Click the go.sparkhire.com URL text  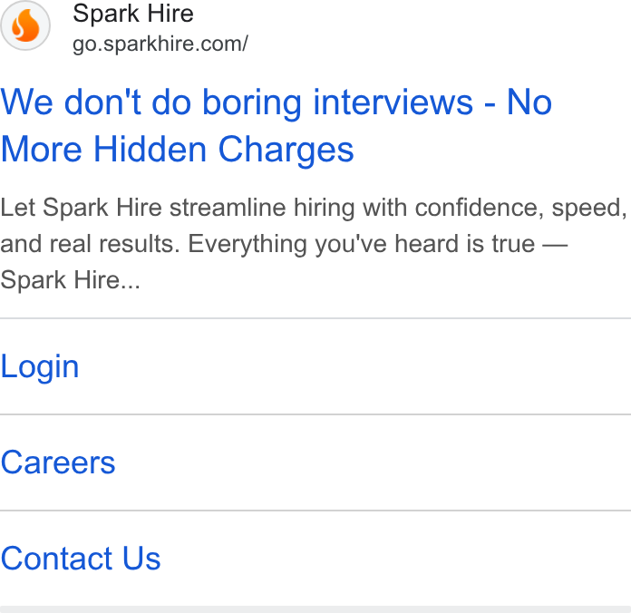160,44
